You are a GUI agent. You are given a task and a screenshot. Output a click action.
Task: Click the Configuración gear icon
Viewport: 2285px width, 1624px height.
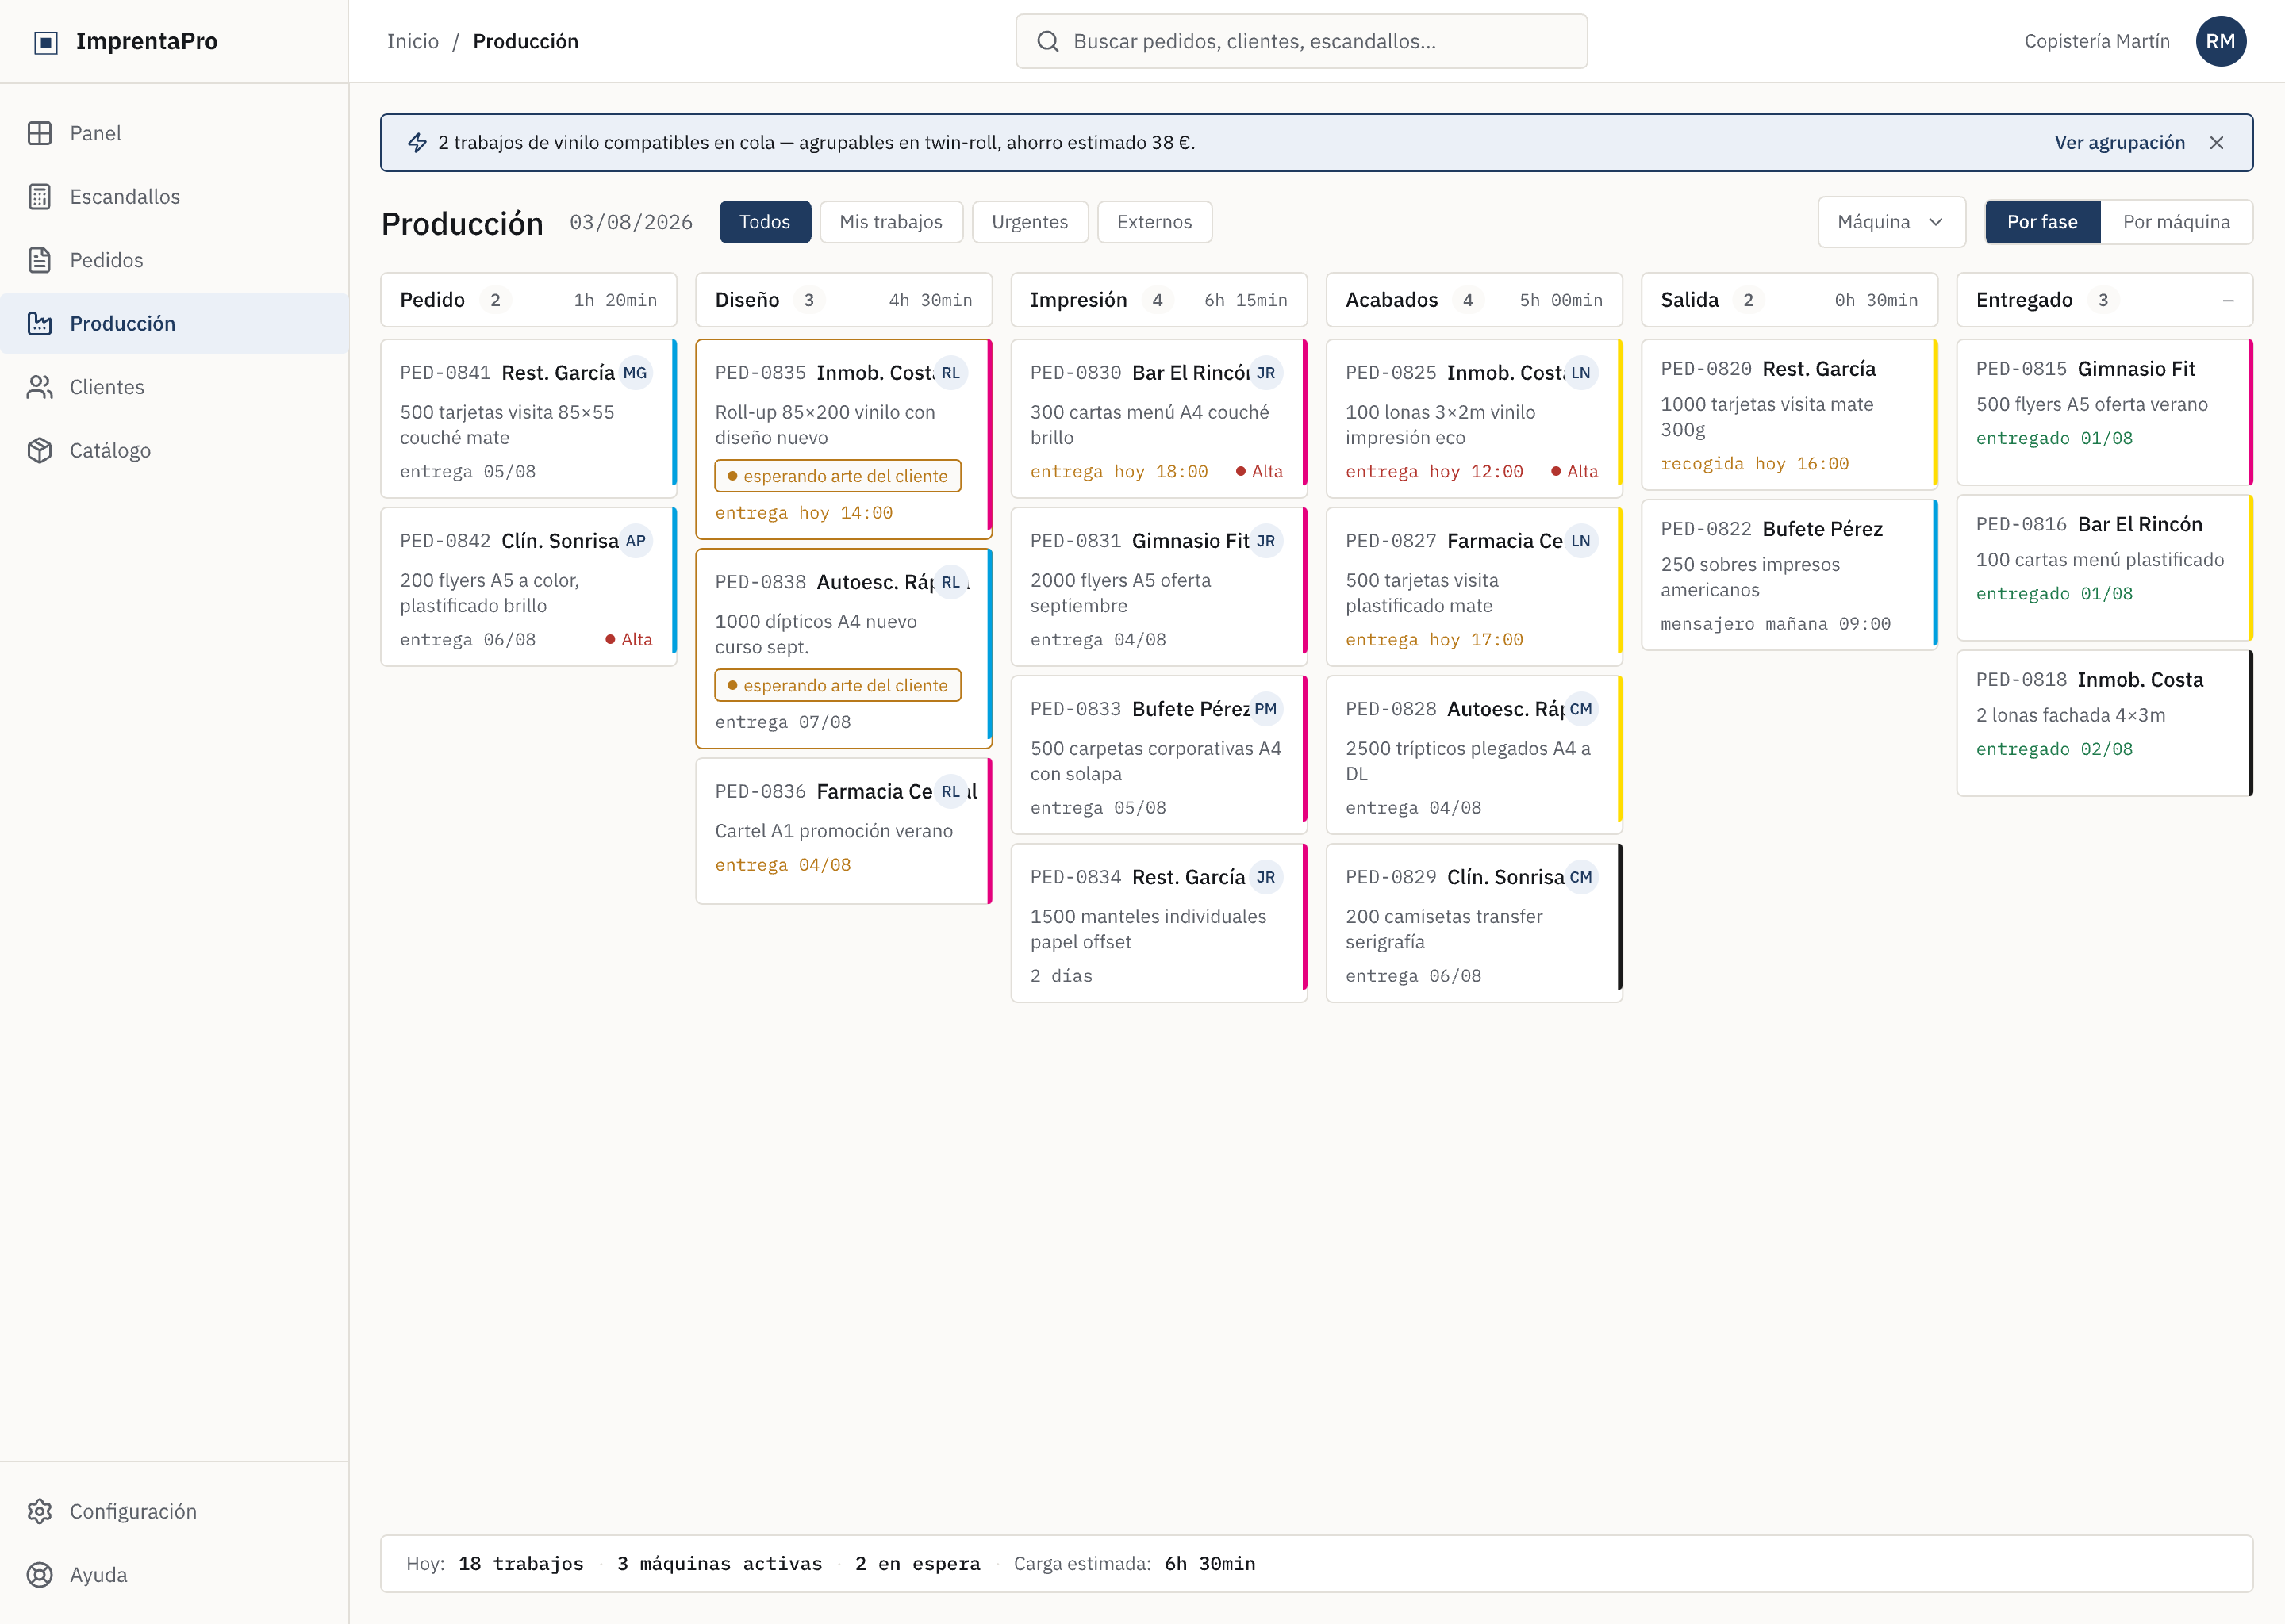point(40,1511)
